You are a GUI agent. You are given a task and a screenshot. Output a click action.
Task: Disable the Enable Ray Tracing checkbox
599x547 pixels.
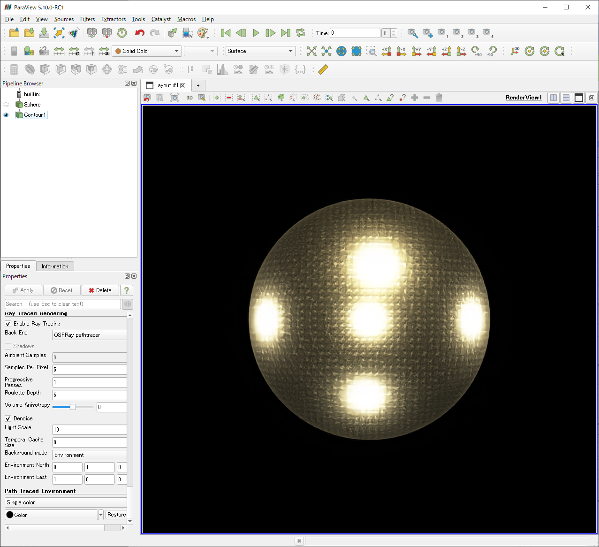coord(8,324)
